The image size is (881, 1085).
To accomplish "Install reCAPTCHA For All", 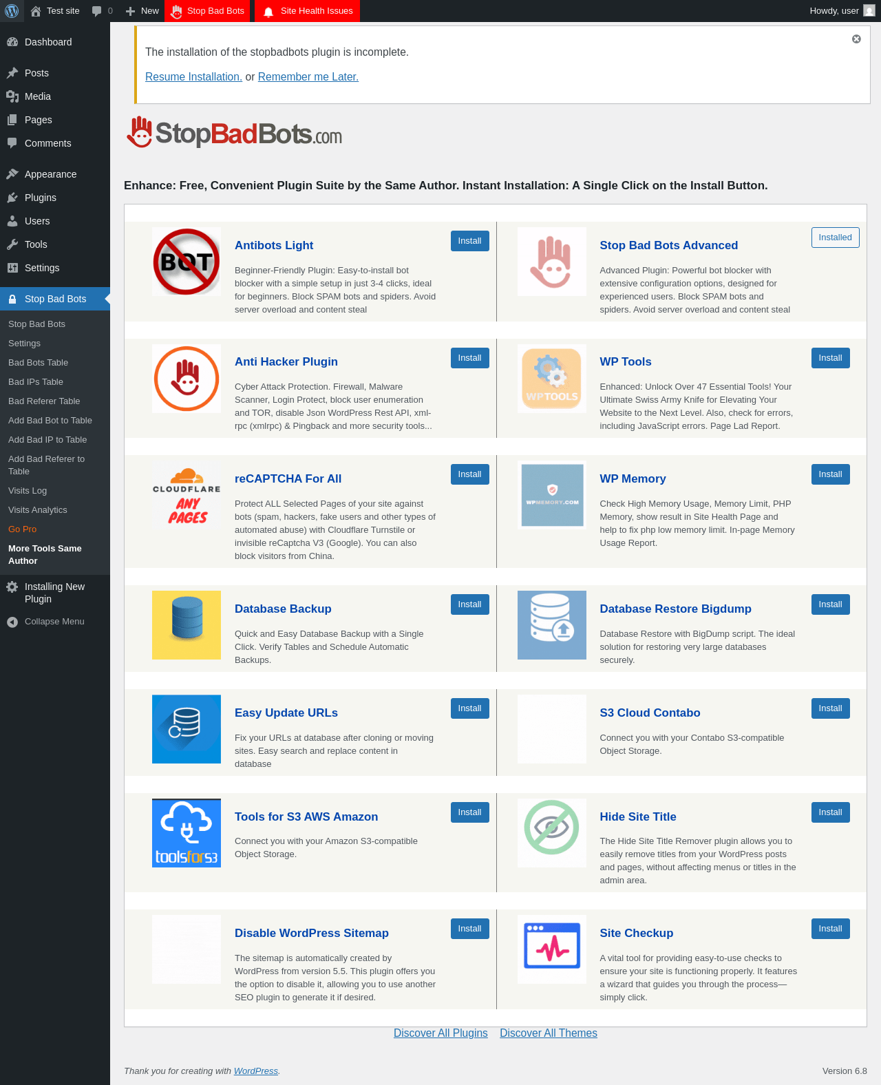I will (470, 474).
